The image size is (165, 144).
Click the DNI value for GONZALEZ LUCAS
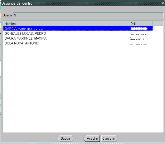point(138,33)
